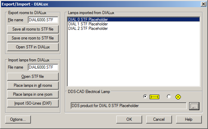The width and height of the screenshot is (208, 129).
Task: Click the Cancel button
Action: [159, 119]
